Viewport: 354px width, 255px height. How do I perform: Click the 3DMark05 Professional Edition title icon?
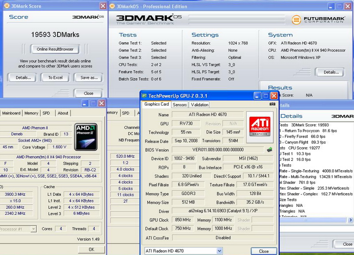(x=112, y=6)
